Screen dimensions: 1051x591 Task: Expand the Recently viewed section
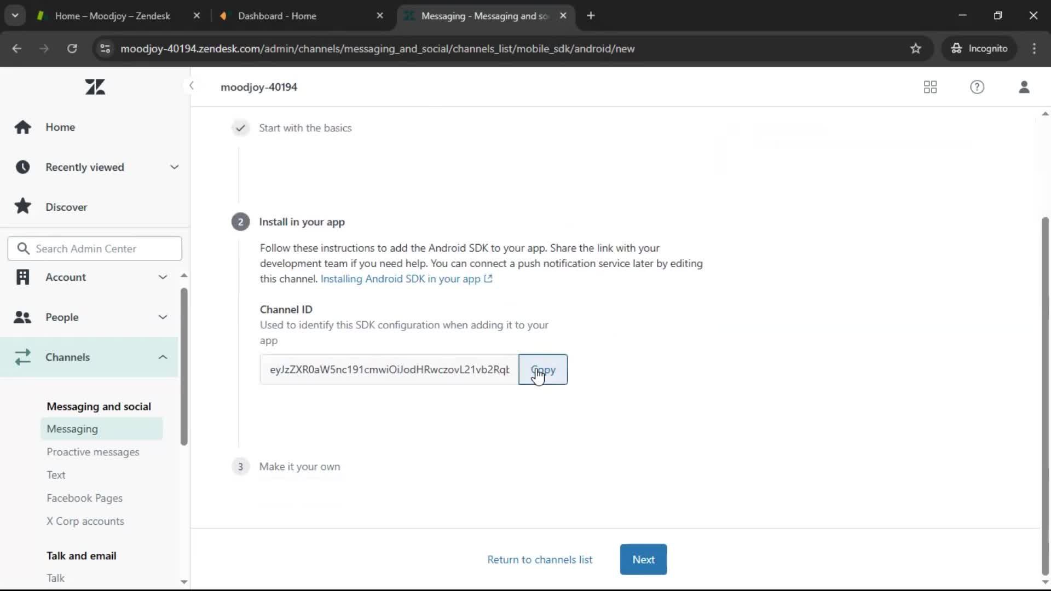tap(174, 167)
